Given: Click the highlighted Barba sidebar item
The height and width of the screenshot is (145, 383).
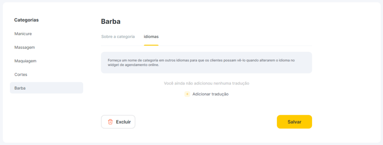Looking at the screenshot, I should coord(46,88).
